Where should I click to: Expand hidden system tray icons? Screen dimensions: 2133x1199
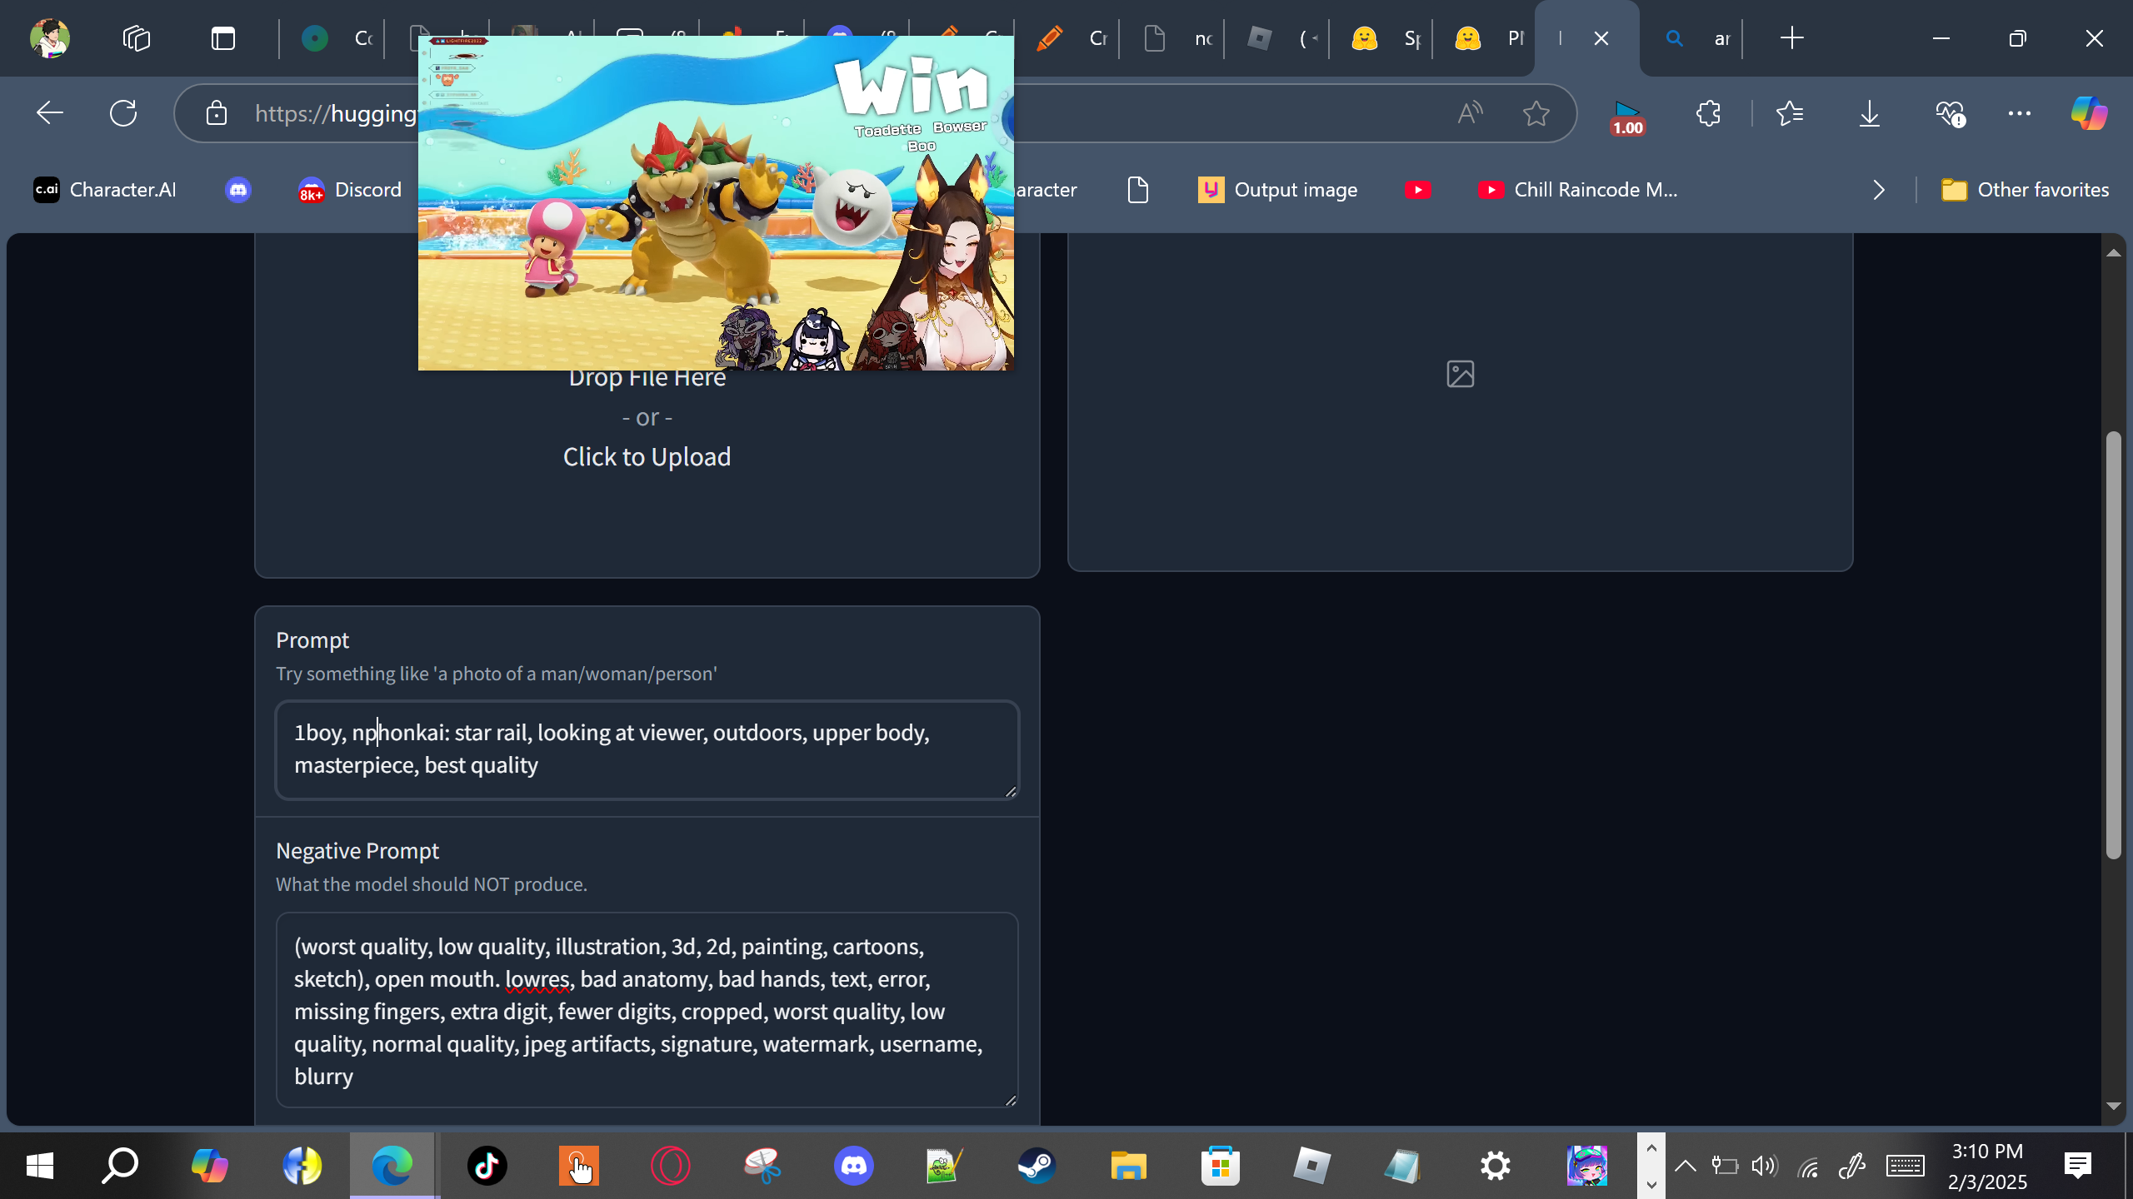tap(1686, 1166)
